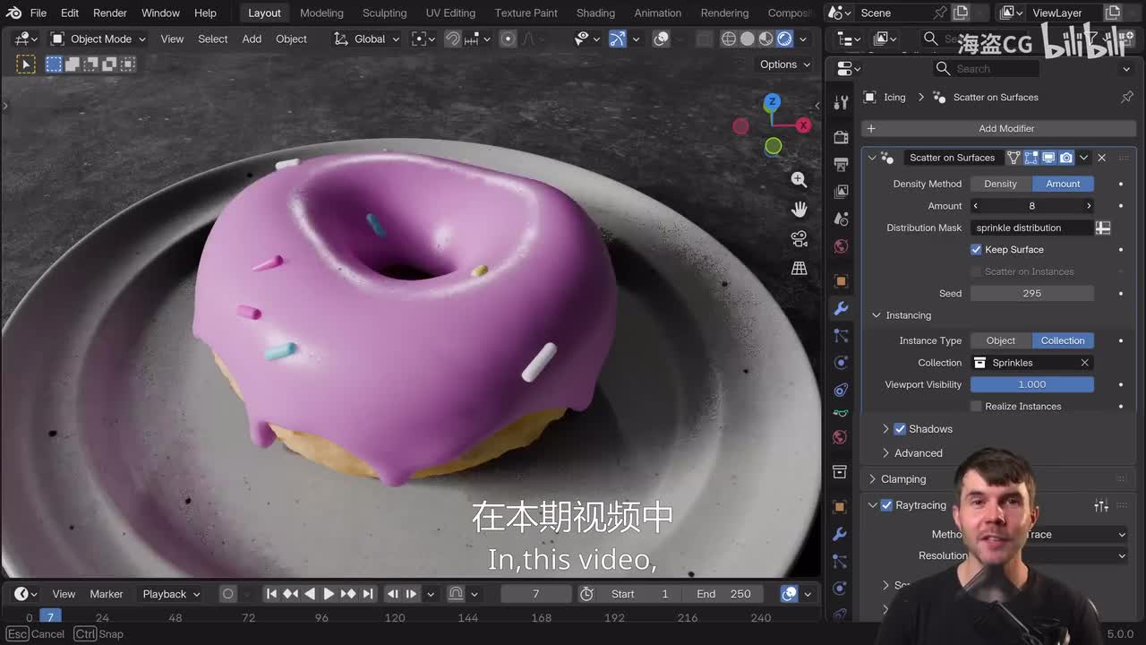The width and height of the screenshot is (1146, 645).
Task: Collapse the Scatter on Surfaces modifier panel
Action: click(872, 158)
